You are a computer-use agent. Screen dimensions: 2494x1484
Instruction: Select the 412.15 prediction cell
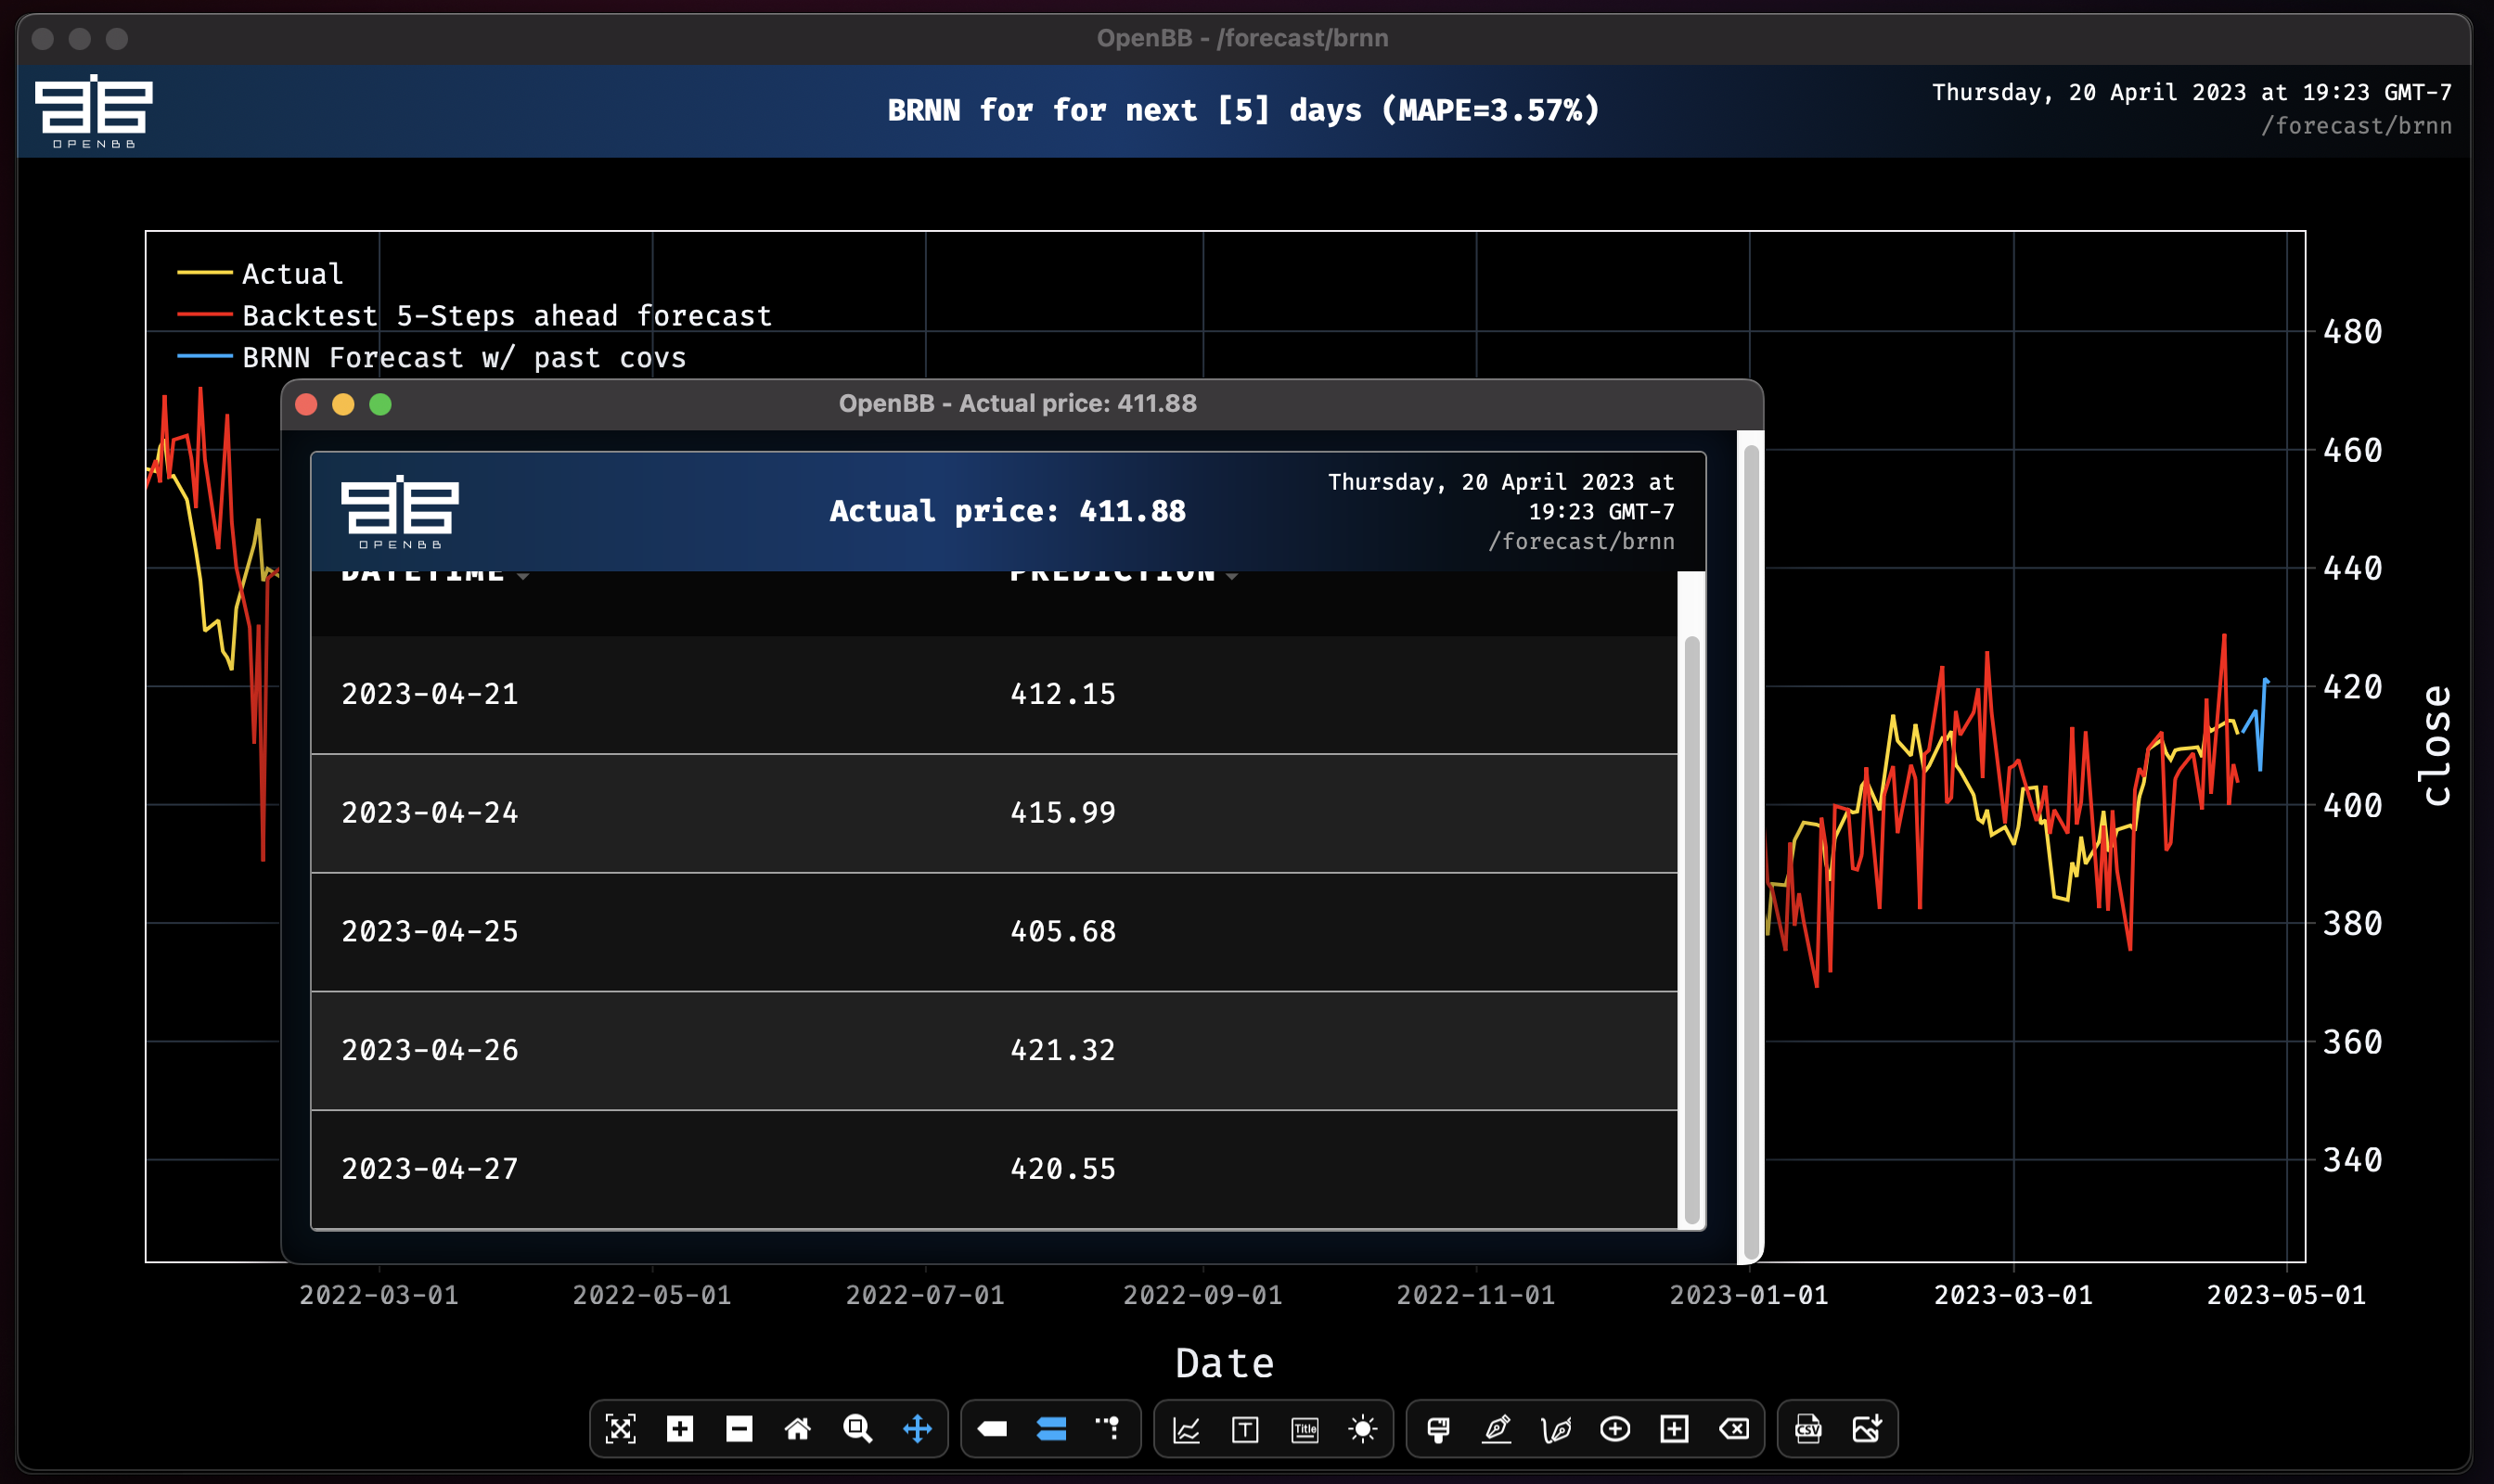pyautogui.click(x=1062, y=693)
